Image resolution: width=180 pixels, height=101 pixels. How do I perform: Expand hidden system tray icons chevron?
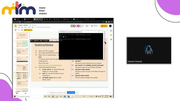(x=94, y=97)
